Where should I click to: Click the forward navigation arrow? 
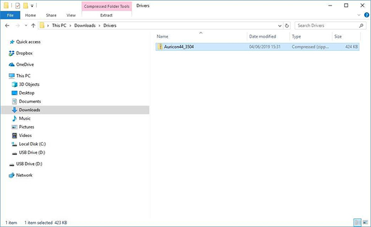[17, 25]
